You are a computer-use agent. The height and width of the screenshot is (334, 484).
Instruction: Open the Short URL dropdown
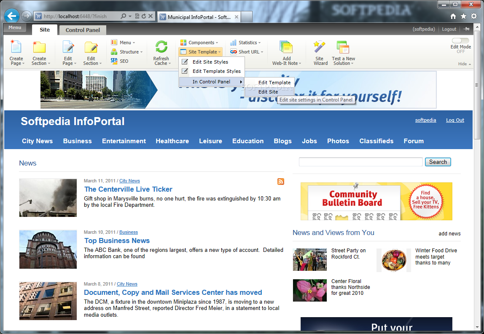(x=247, y=52)
